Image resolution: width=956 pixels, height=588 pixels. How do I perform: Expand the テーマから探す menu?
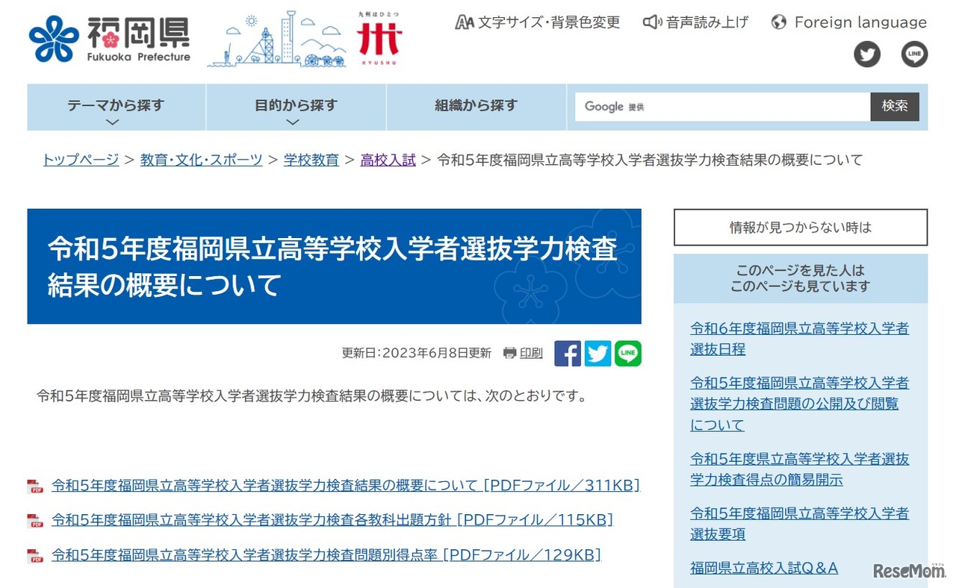pyautogui.click(x=115, y=106)
